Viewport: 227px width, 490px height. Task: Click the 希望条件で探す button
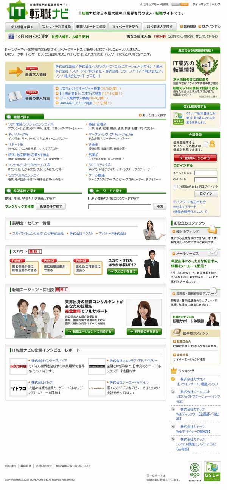51,206
